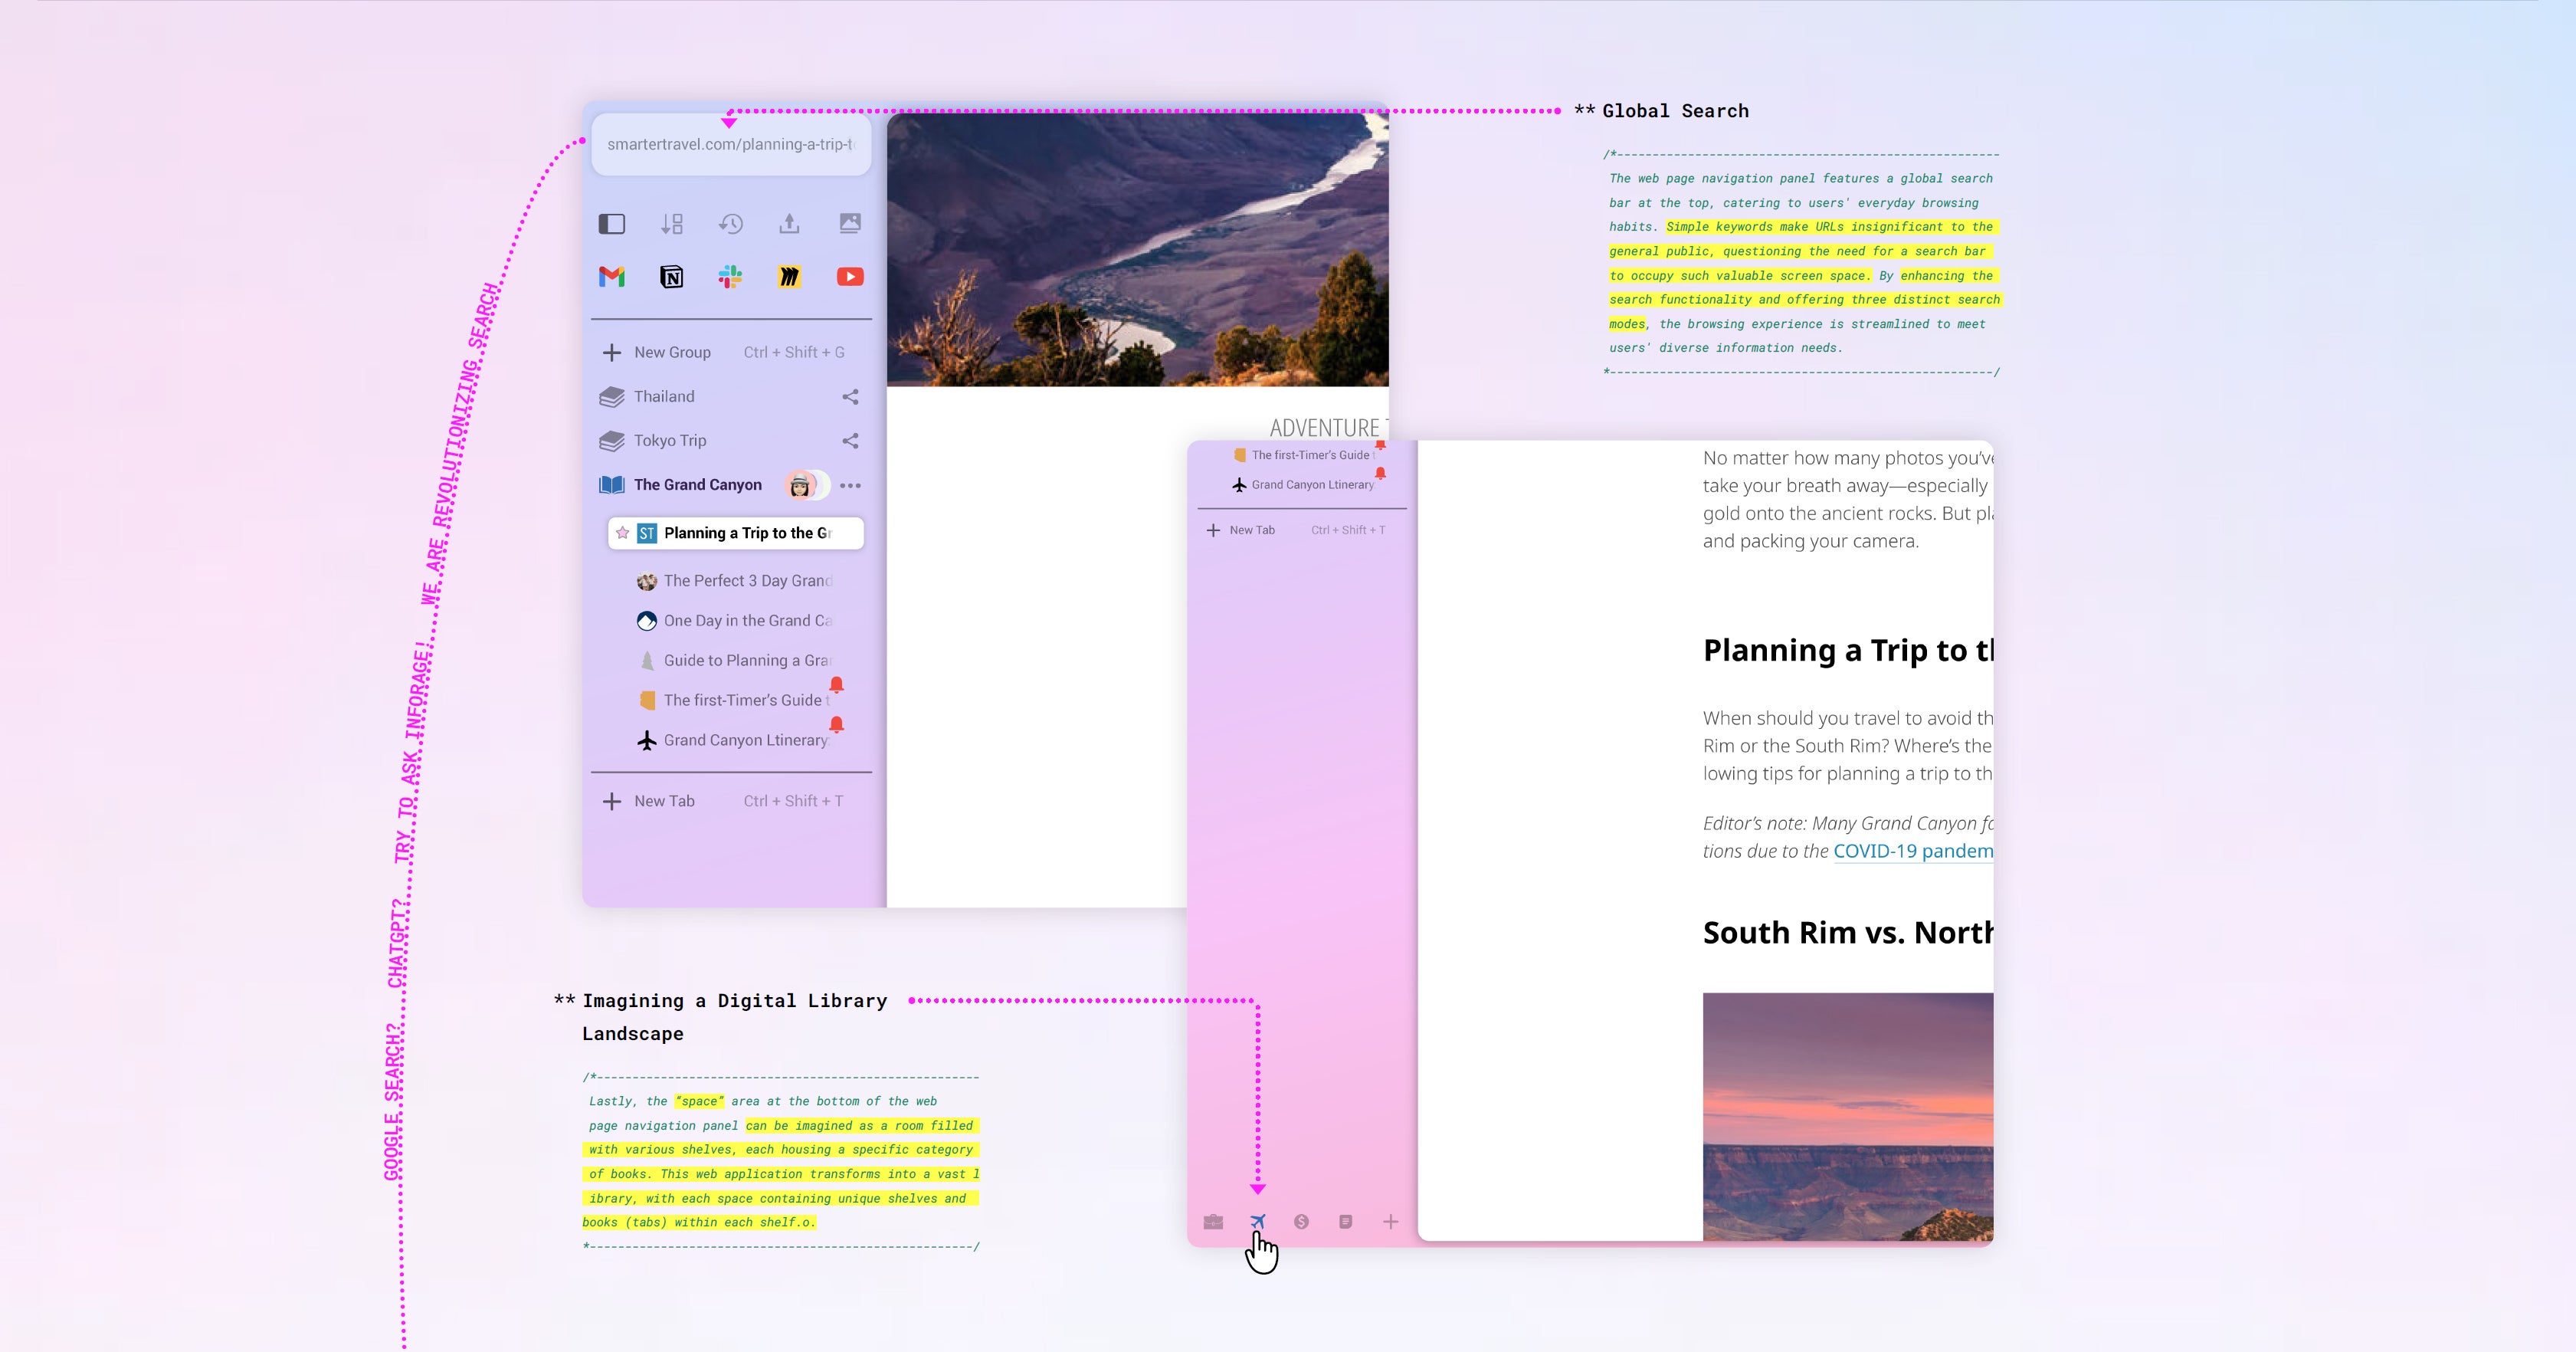2576x1352 pixels.
Task: Switch to the airplane travel space
Action: 1258,1222
